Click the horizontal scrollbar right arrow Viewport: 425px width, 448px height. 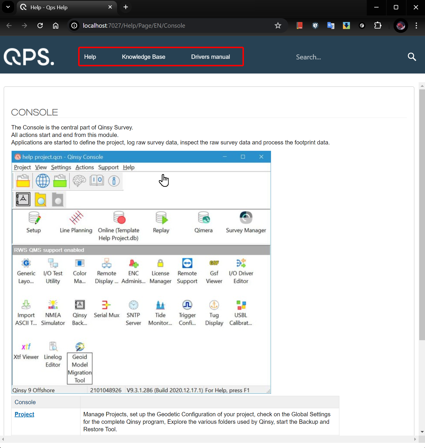pyautogui.click(x=415, y=439)
